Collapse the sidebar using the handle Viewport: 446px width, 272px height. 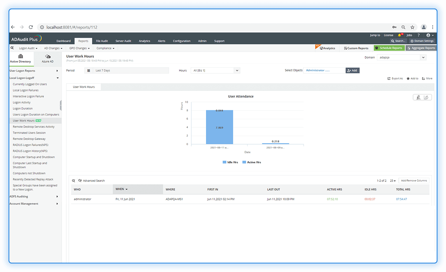tap(61, 105)
